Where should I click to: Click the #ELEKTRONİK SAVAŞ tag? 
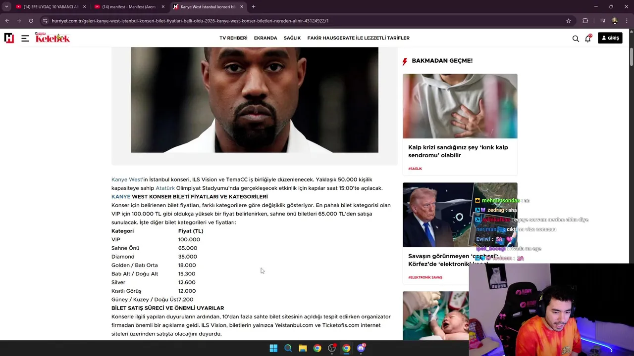[x=425, y=277]
